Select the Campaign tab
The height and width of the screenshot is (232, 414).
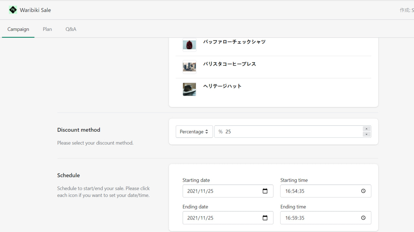pos(18,29)
